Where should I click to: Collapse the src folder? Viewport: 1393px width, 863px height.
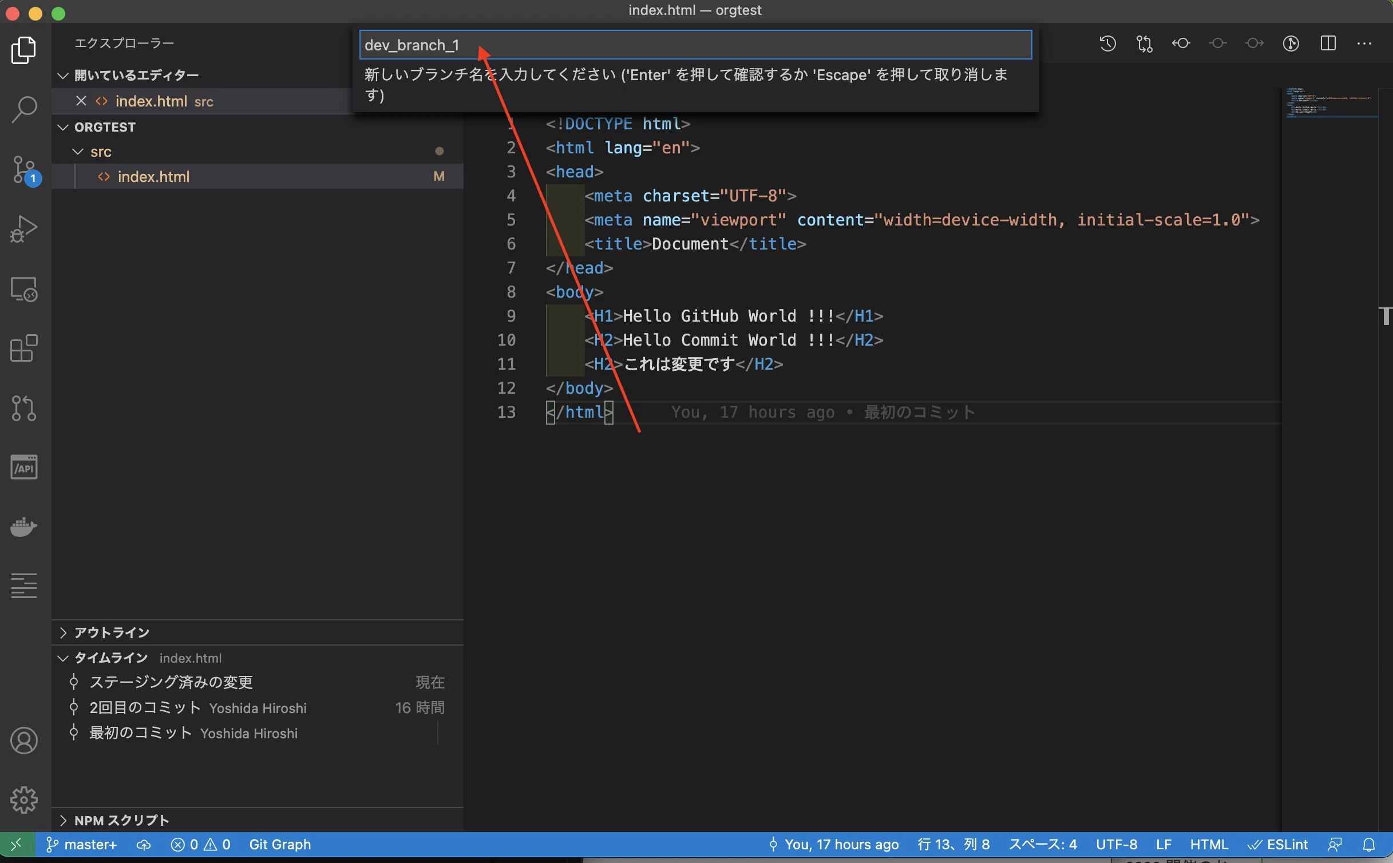(78, 152)
